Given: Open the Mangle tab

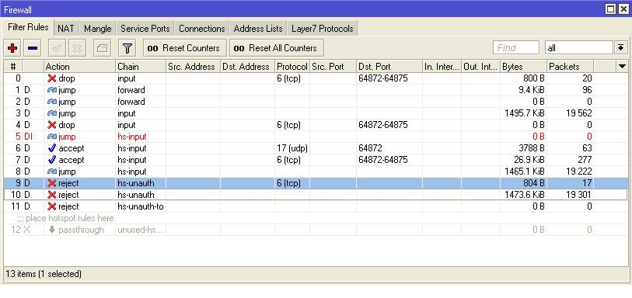Looking at the screenshot, I should pos(97,29).
